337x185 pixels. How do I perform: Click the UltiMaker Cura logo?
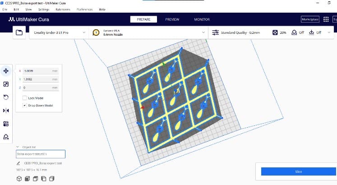[29, 19]
